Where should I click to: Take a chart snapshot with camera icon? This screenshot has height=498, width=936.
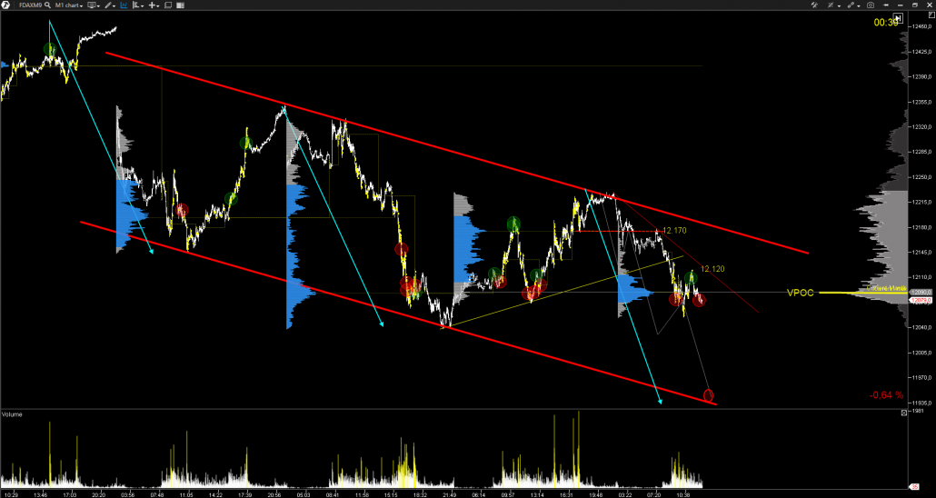[871, 5]
